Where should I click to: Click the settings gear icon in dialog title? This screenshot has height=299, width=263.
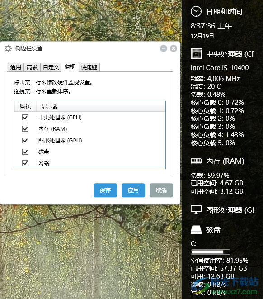[x=8, y=48]
